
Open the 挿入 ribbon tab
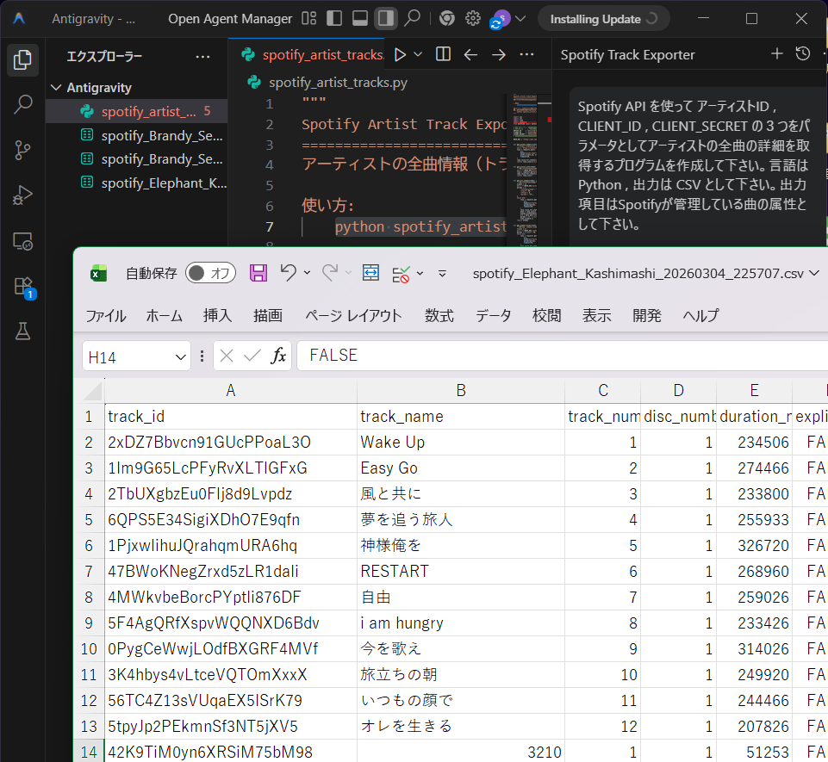point(217,315)
